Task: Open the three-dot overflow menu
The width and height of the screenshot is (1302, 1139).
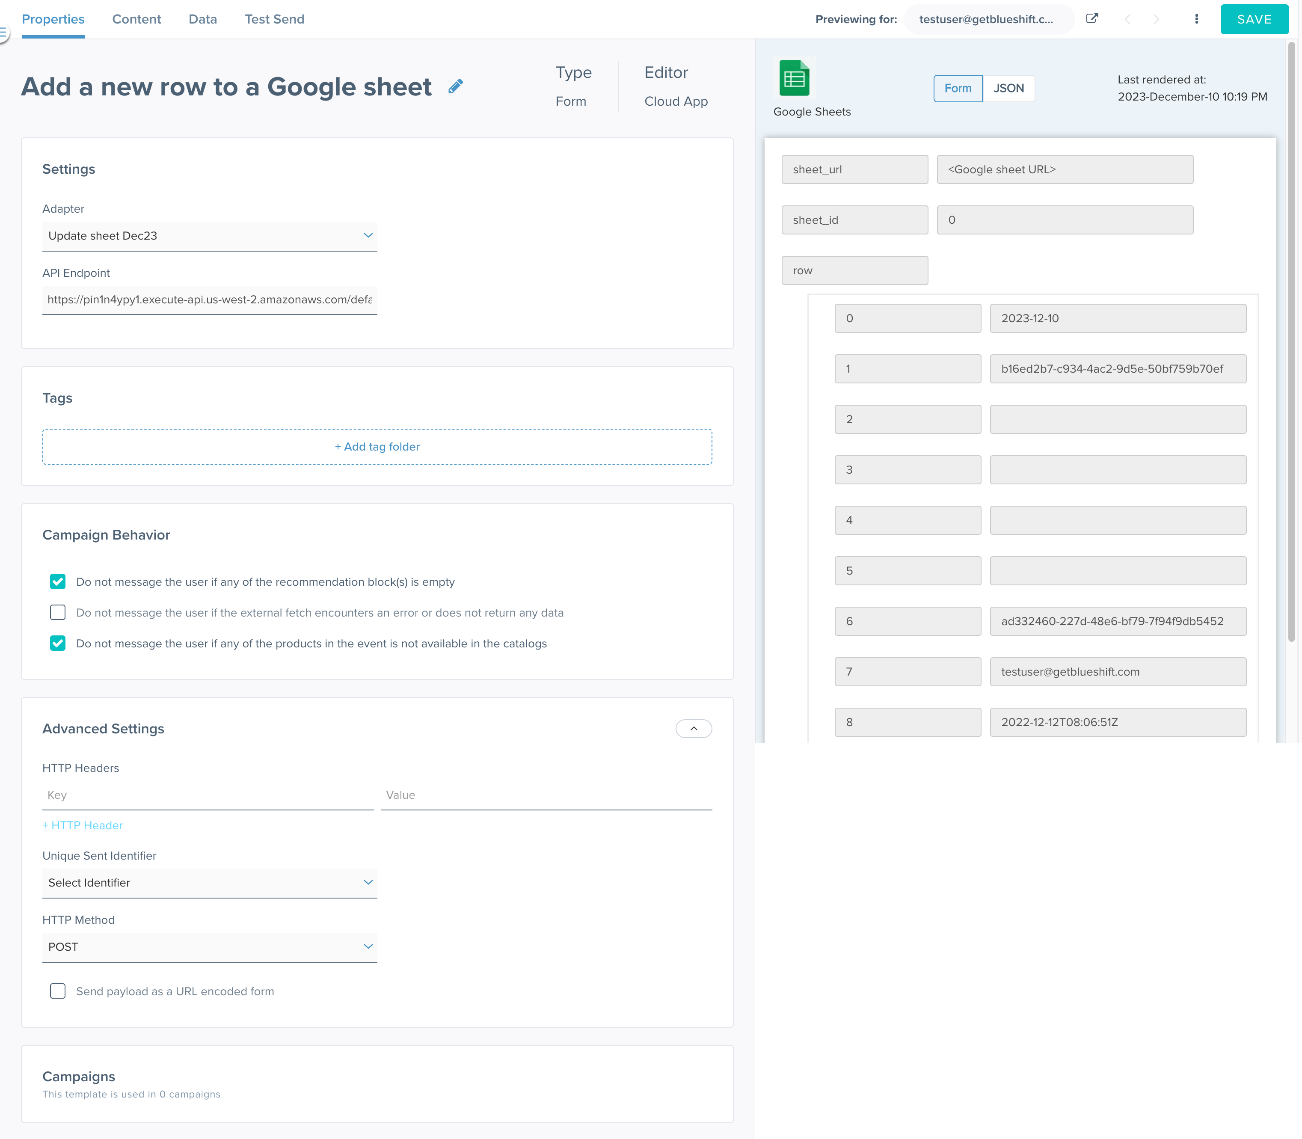Action: [1196, 19]
